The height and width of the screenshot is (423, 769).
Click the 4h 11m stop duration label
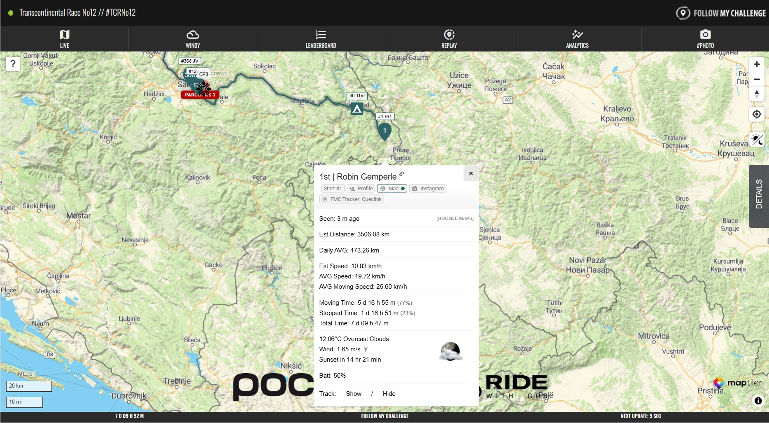357,96
